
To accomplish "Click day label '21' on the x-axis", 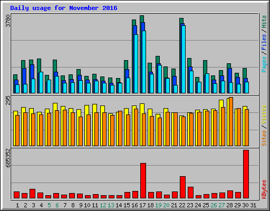I will [x=174, y=205].
